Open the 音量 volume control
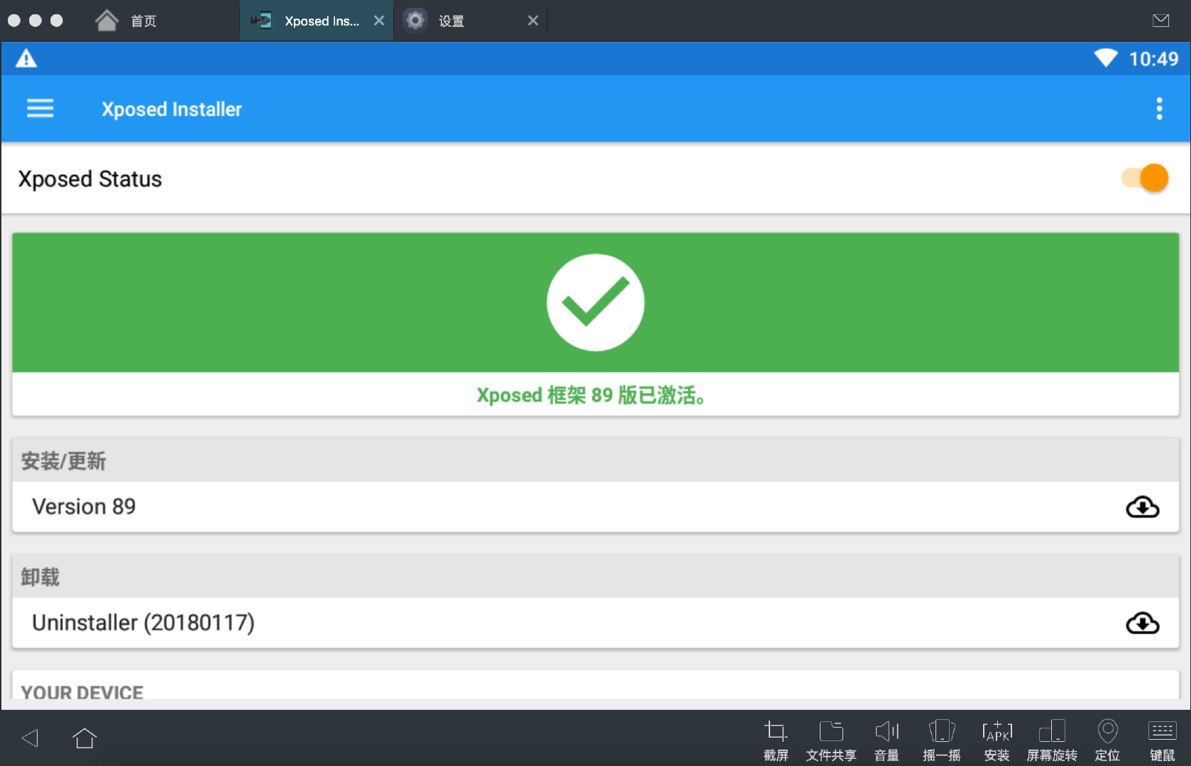Image resolution: width=1191 pixels, height=766 pixels. pos(887,740)
